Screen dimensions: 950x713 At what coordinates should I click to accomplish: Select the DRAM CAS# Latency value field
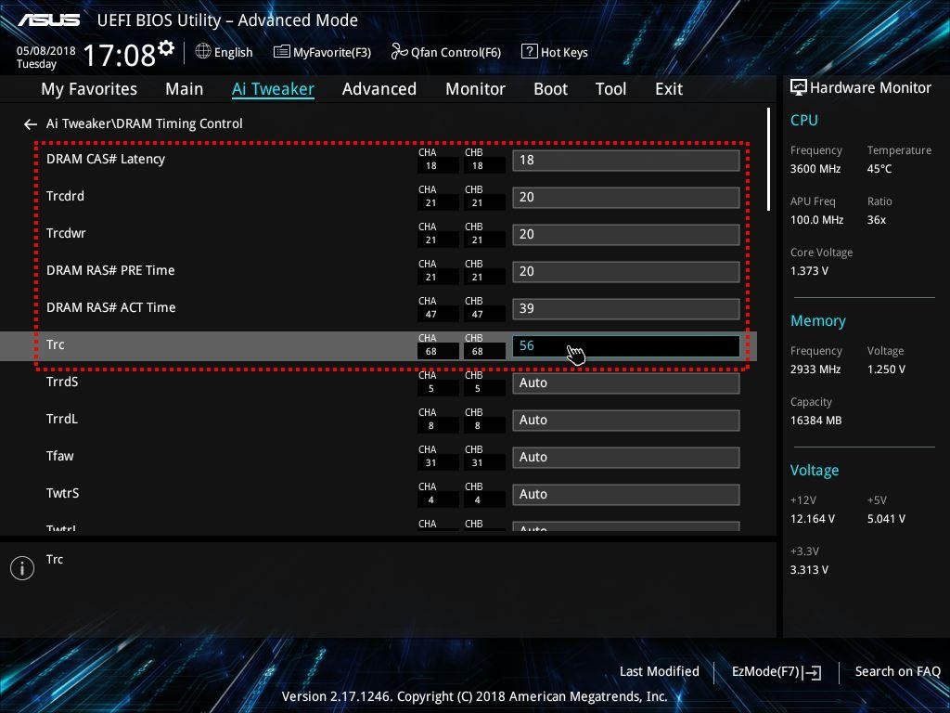click(624, 160)
